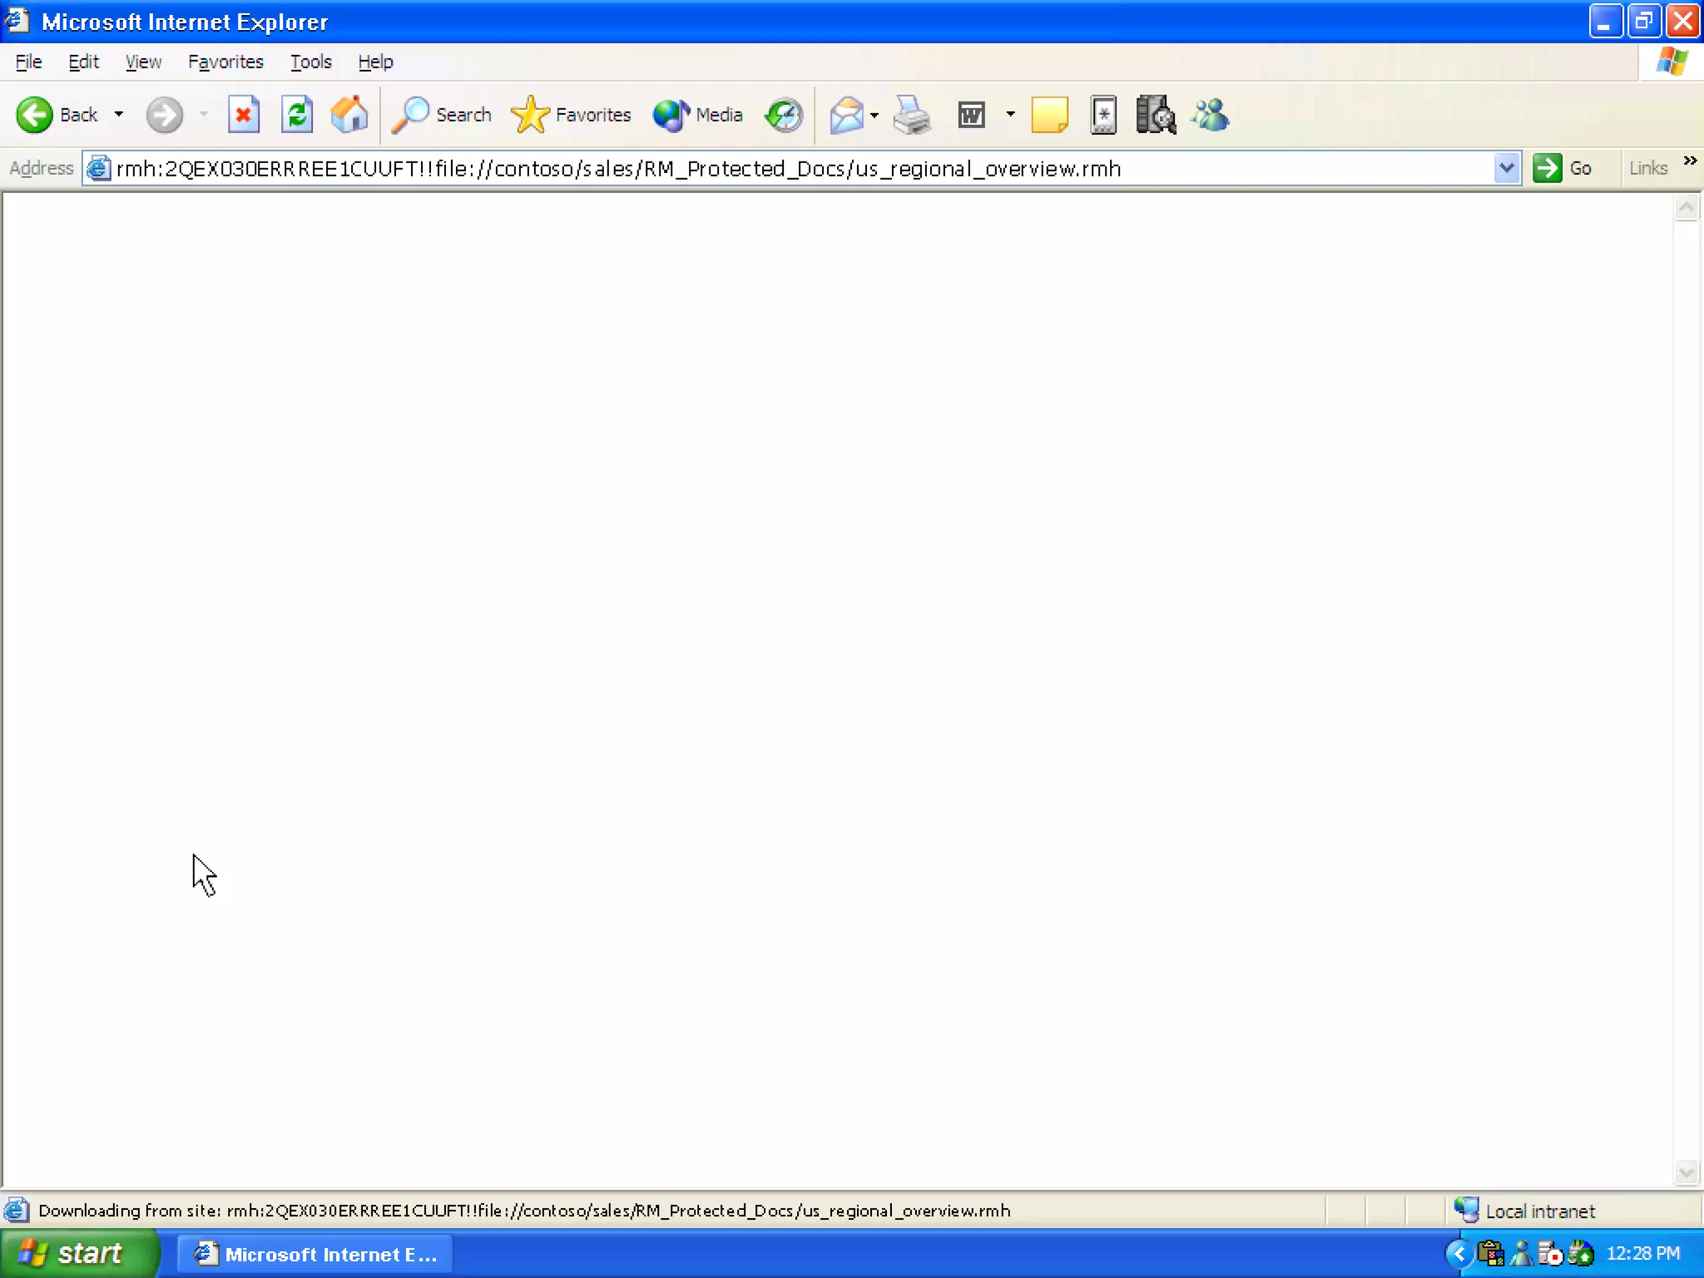Image resolution: width=1704 pixels, height=1278 pixels.
Task: Click the Research server magnifier icon
Action: click(1156, 115)
